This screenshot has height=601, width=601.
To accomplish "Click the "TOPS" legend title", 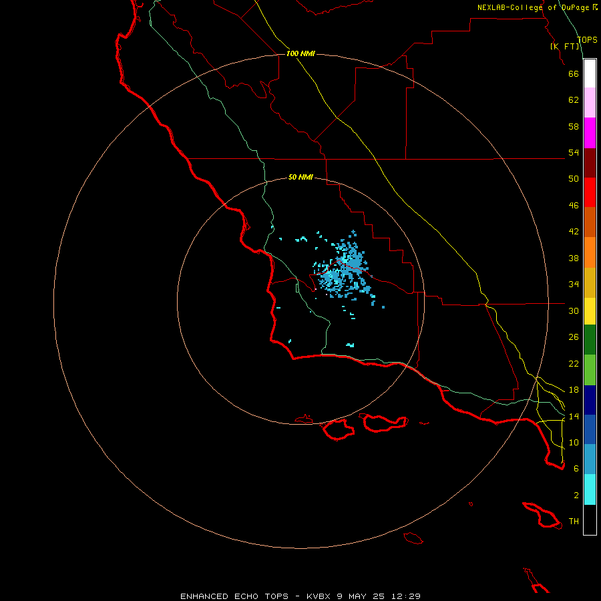I will [587, 39].
